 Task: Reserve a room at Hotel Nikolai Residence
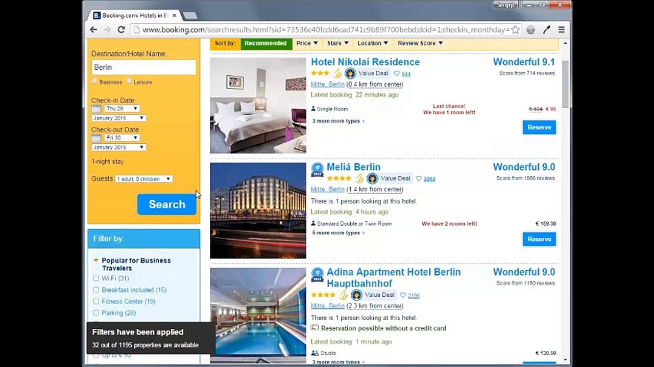tap(539, 127)
